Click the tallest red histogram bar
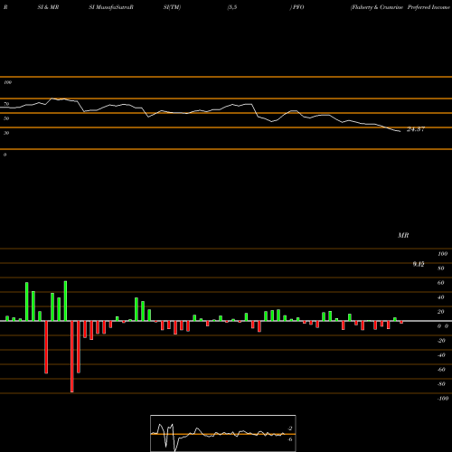This screenshot has width=452, height=452. (72, 356)
